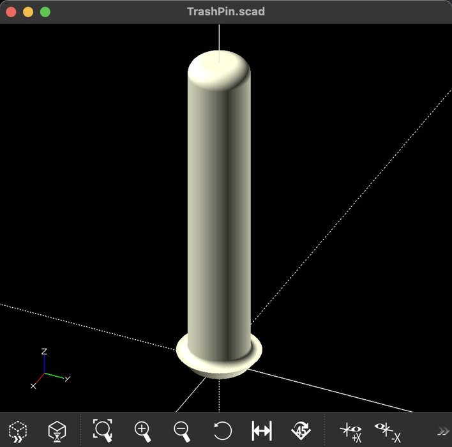Click the Preview cube icon
The height and width of the screenshot is (447, 452).
click(18, 430)
